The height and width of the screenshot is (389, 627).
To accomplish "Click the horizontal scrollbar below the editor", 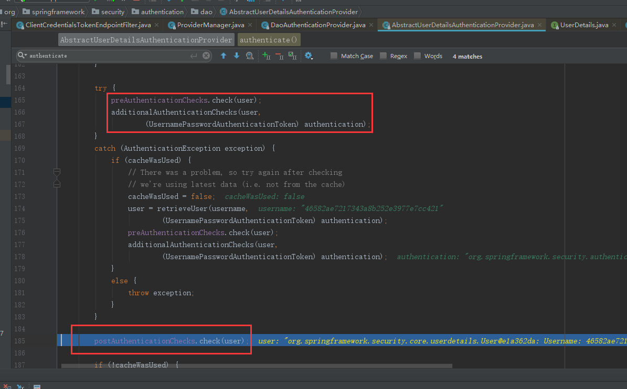I will pos(257,365).
